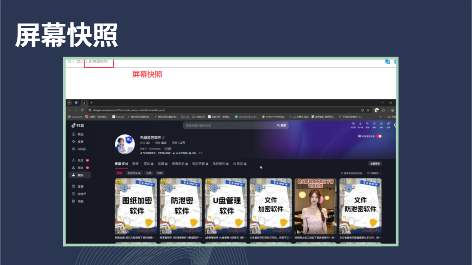Switch to the 观看历史 tab
The image size is (472, 265).
(x=180, y=164)
